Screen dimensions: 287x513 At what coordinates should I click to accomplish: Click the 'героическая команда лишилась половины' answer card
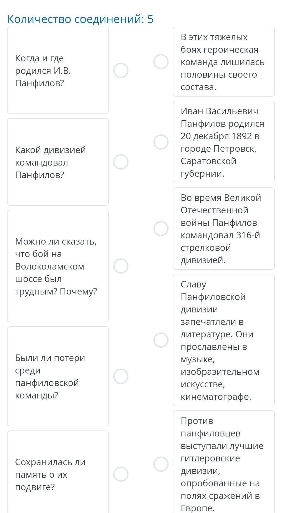(224, 62)
